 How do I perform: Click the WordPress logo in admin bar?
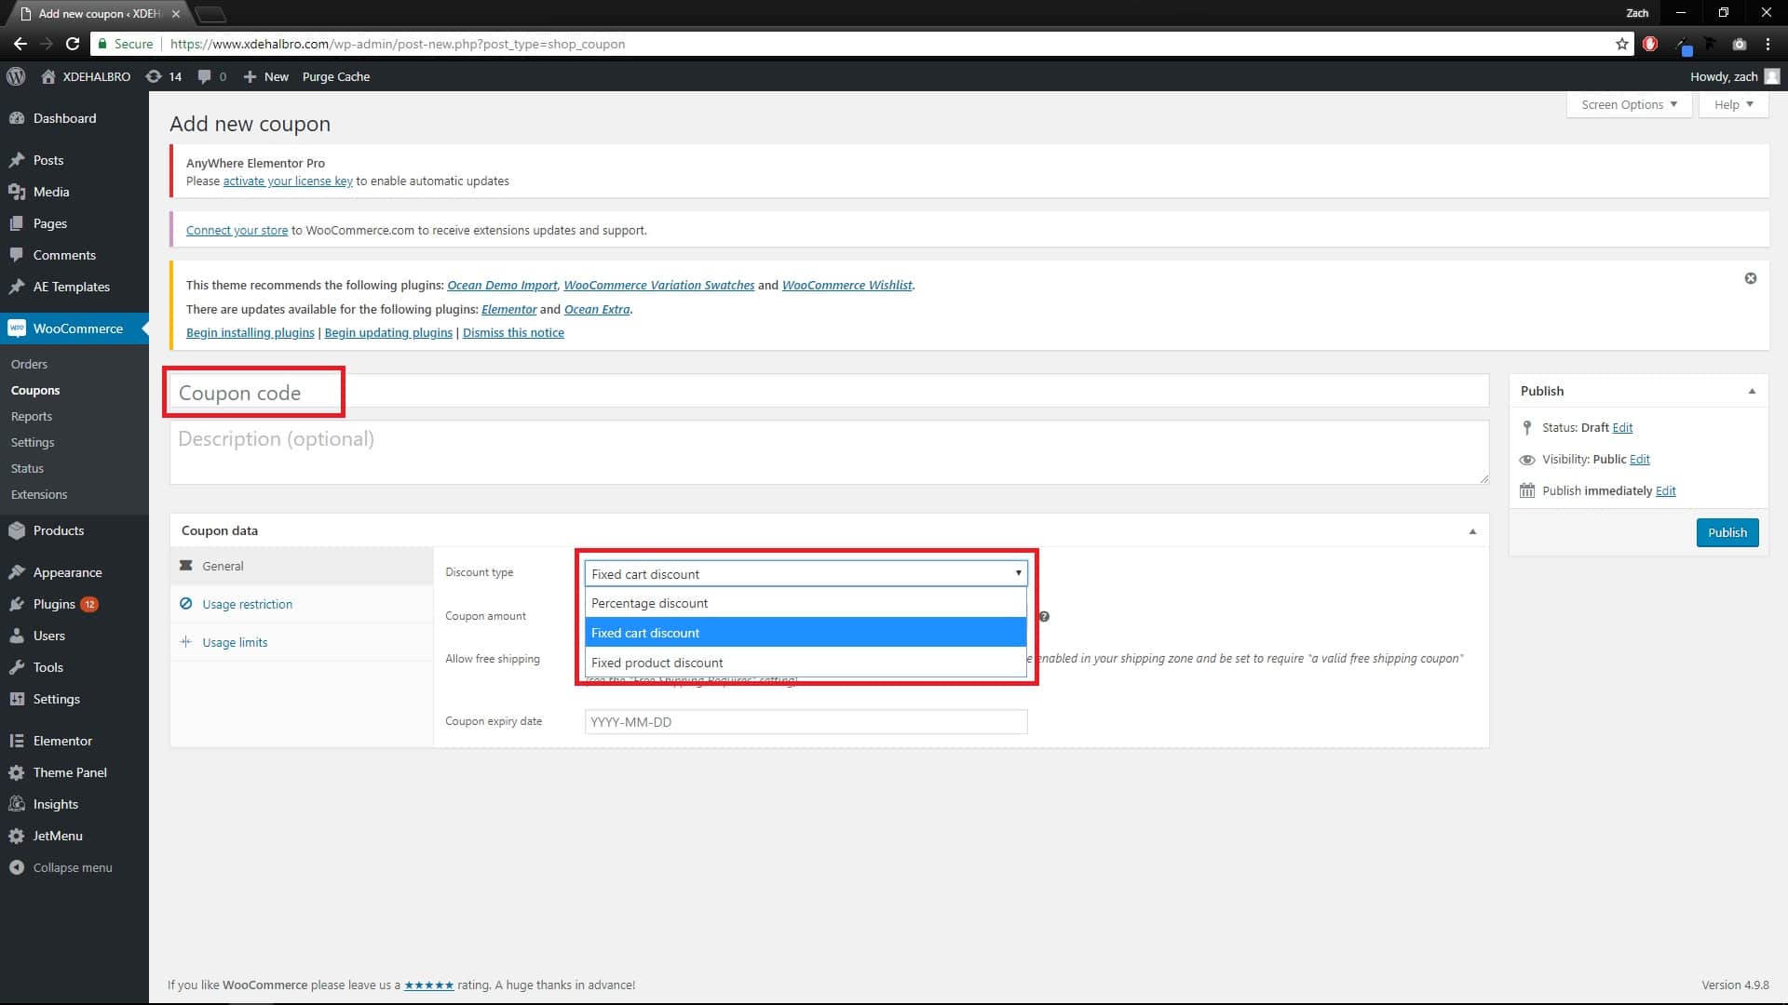[x=16, y=76]
